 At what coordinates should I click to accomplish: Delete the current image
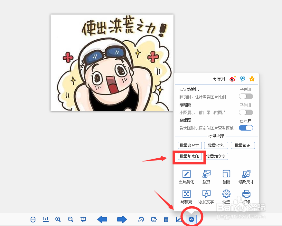(166, 219)
